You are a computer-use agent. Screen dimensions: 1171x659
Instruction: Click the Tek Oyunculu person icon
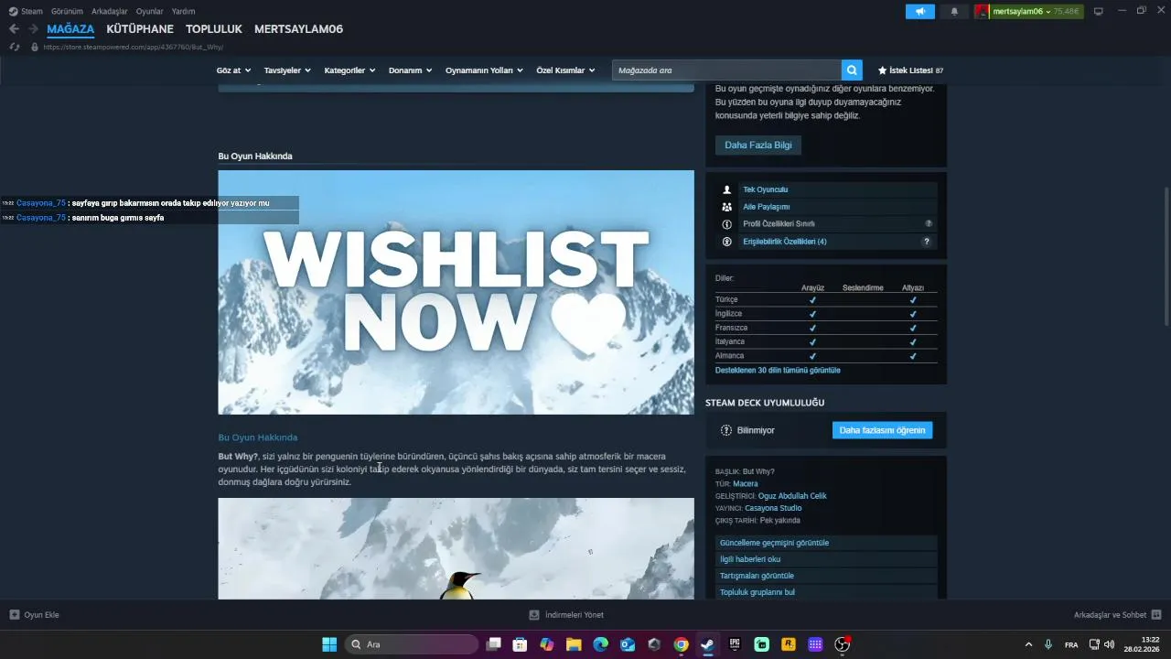[727, 189]
